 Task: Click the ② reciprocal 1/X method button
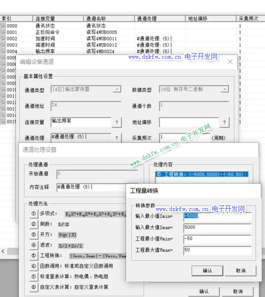coord(34,224)
